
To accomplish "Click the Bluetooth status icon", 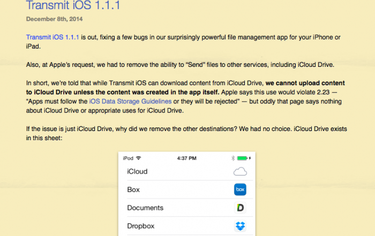I will 233,158.
